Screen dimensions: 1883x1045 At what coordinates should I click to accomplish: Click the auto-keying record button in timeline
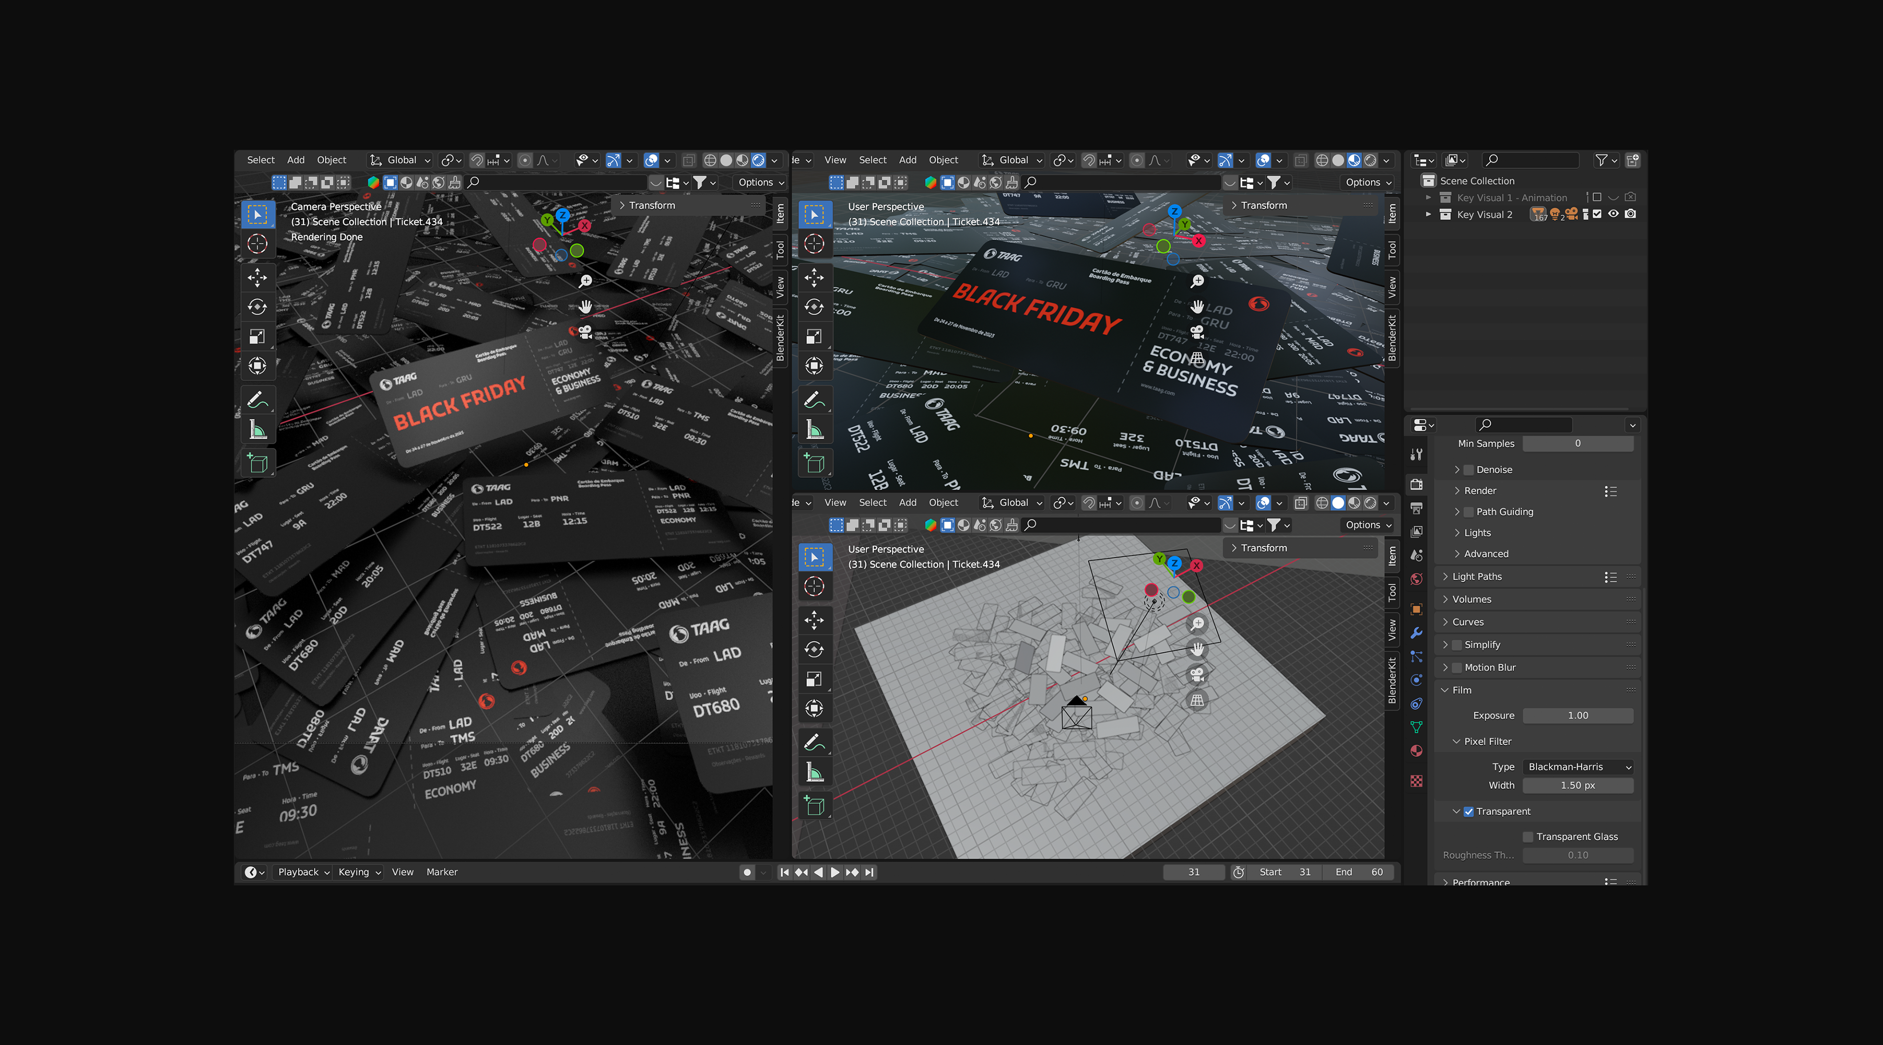[x=746, y=872]
